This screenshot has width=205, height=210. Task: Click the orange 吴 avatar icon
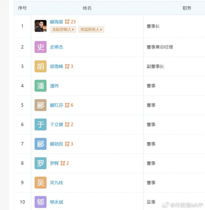point(40,182)
